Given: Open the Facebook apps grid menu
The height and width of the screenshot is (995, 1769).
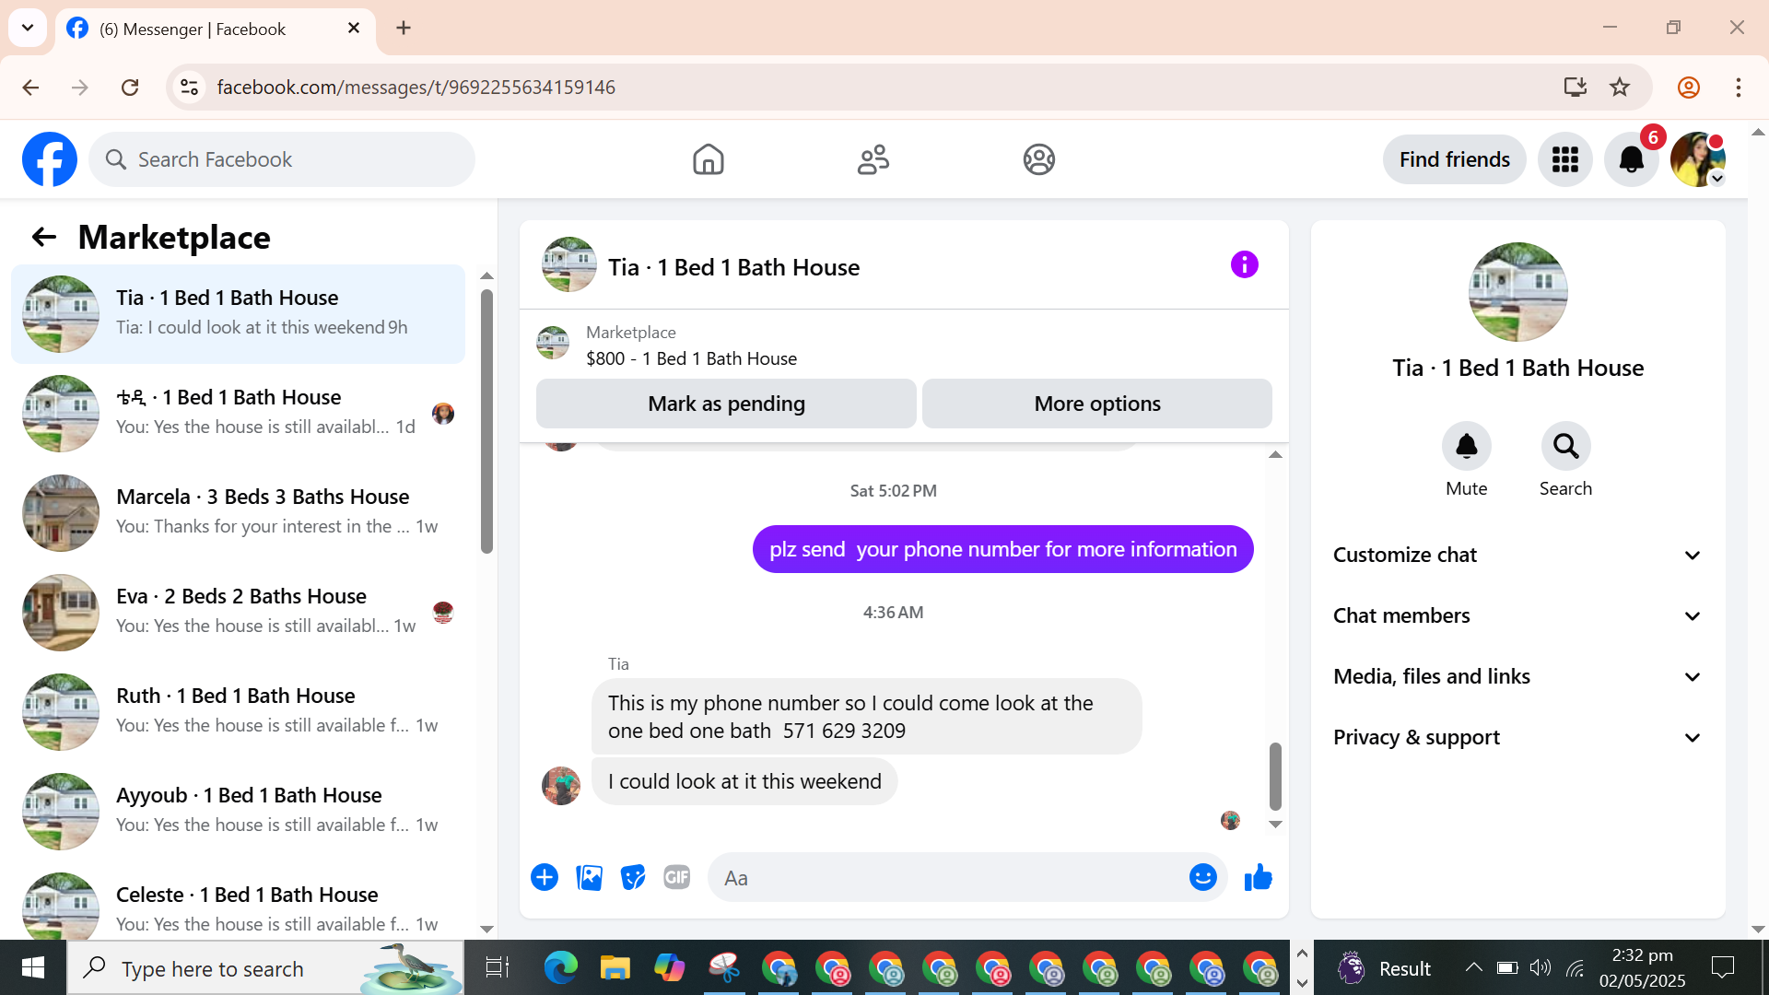Looking at the screenshot, I should coord(1564,159).
